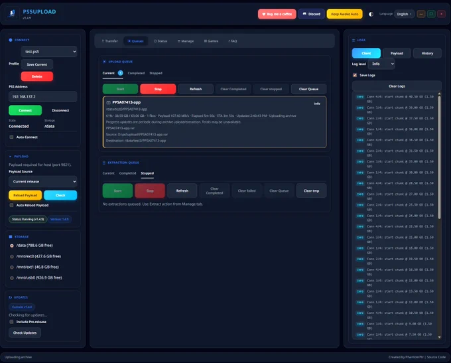This screenshot has width=451, height=363.
Task: Select /data storage radio button
Action: (12, 246)
